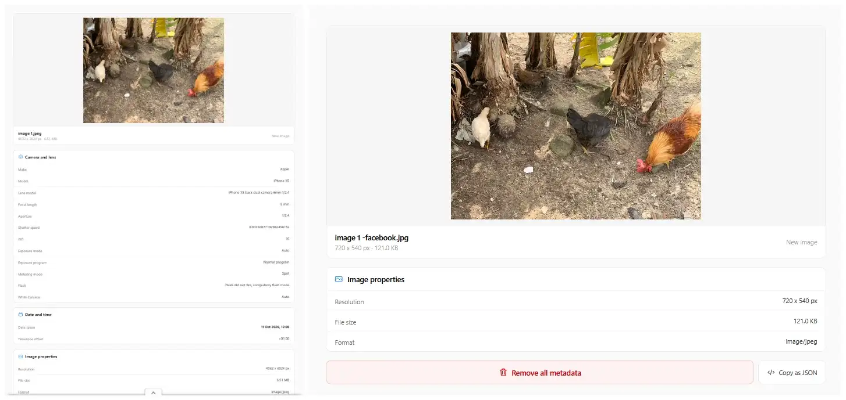Click the White balance label
The height and width of the screenshot is (400, 846).
coord(29,297)
